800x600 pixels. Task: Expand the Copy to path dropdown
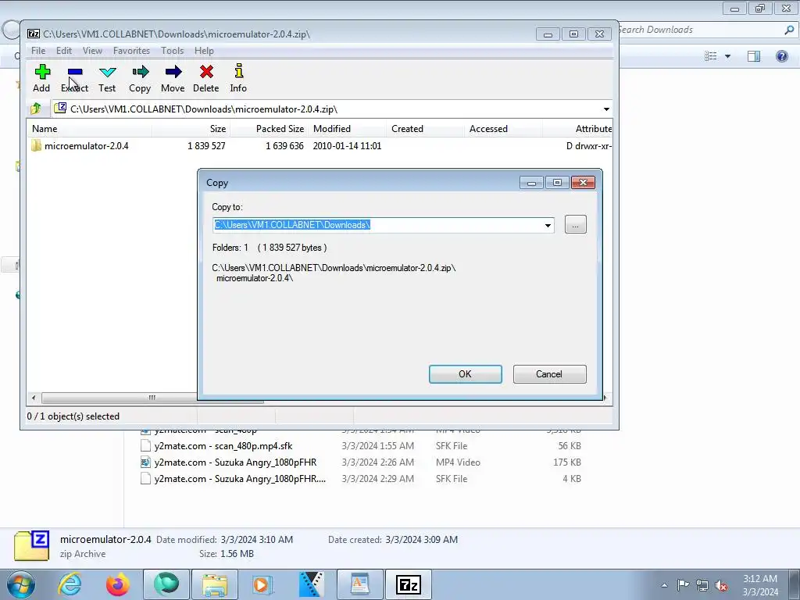pyautogui.click(x=548, y=225)
